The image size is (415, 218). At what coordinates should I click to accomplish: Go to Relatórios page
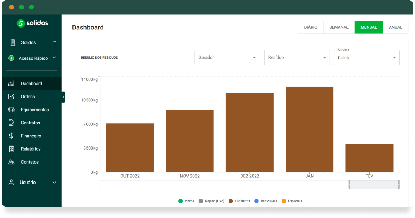pos(32,149)
